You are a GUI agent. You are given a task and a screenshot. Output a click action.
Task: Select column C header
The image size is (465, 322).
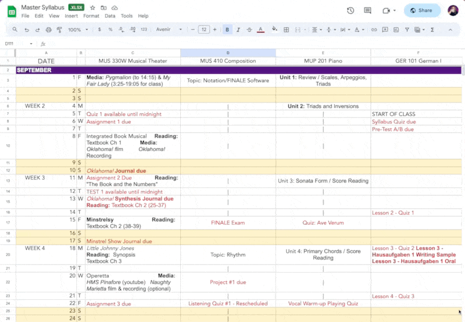(133, 53)
